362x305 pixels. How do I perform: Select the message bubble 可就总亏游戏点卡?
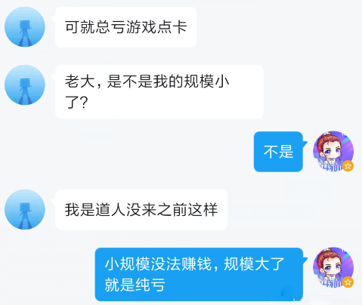coord(125,27)
